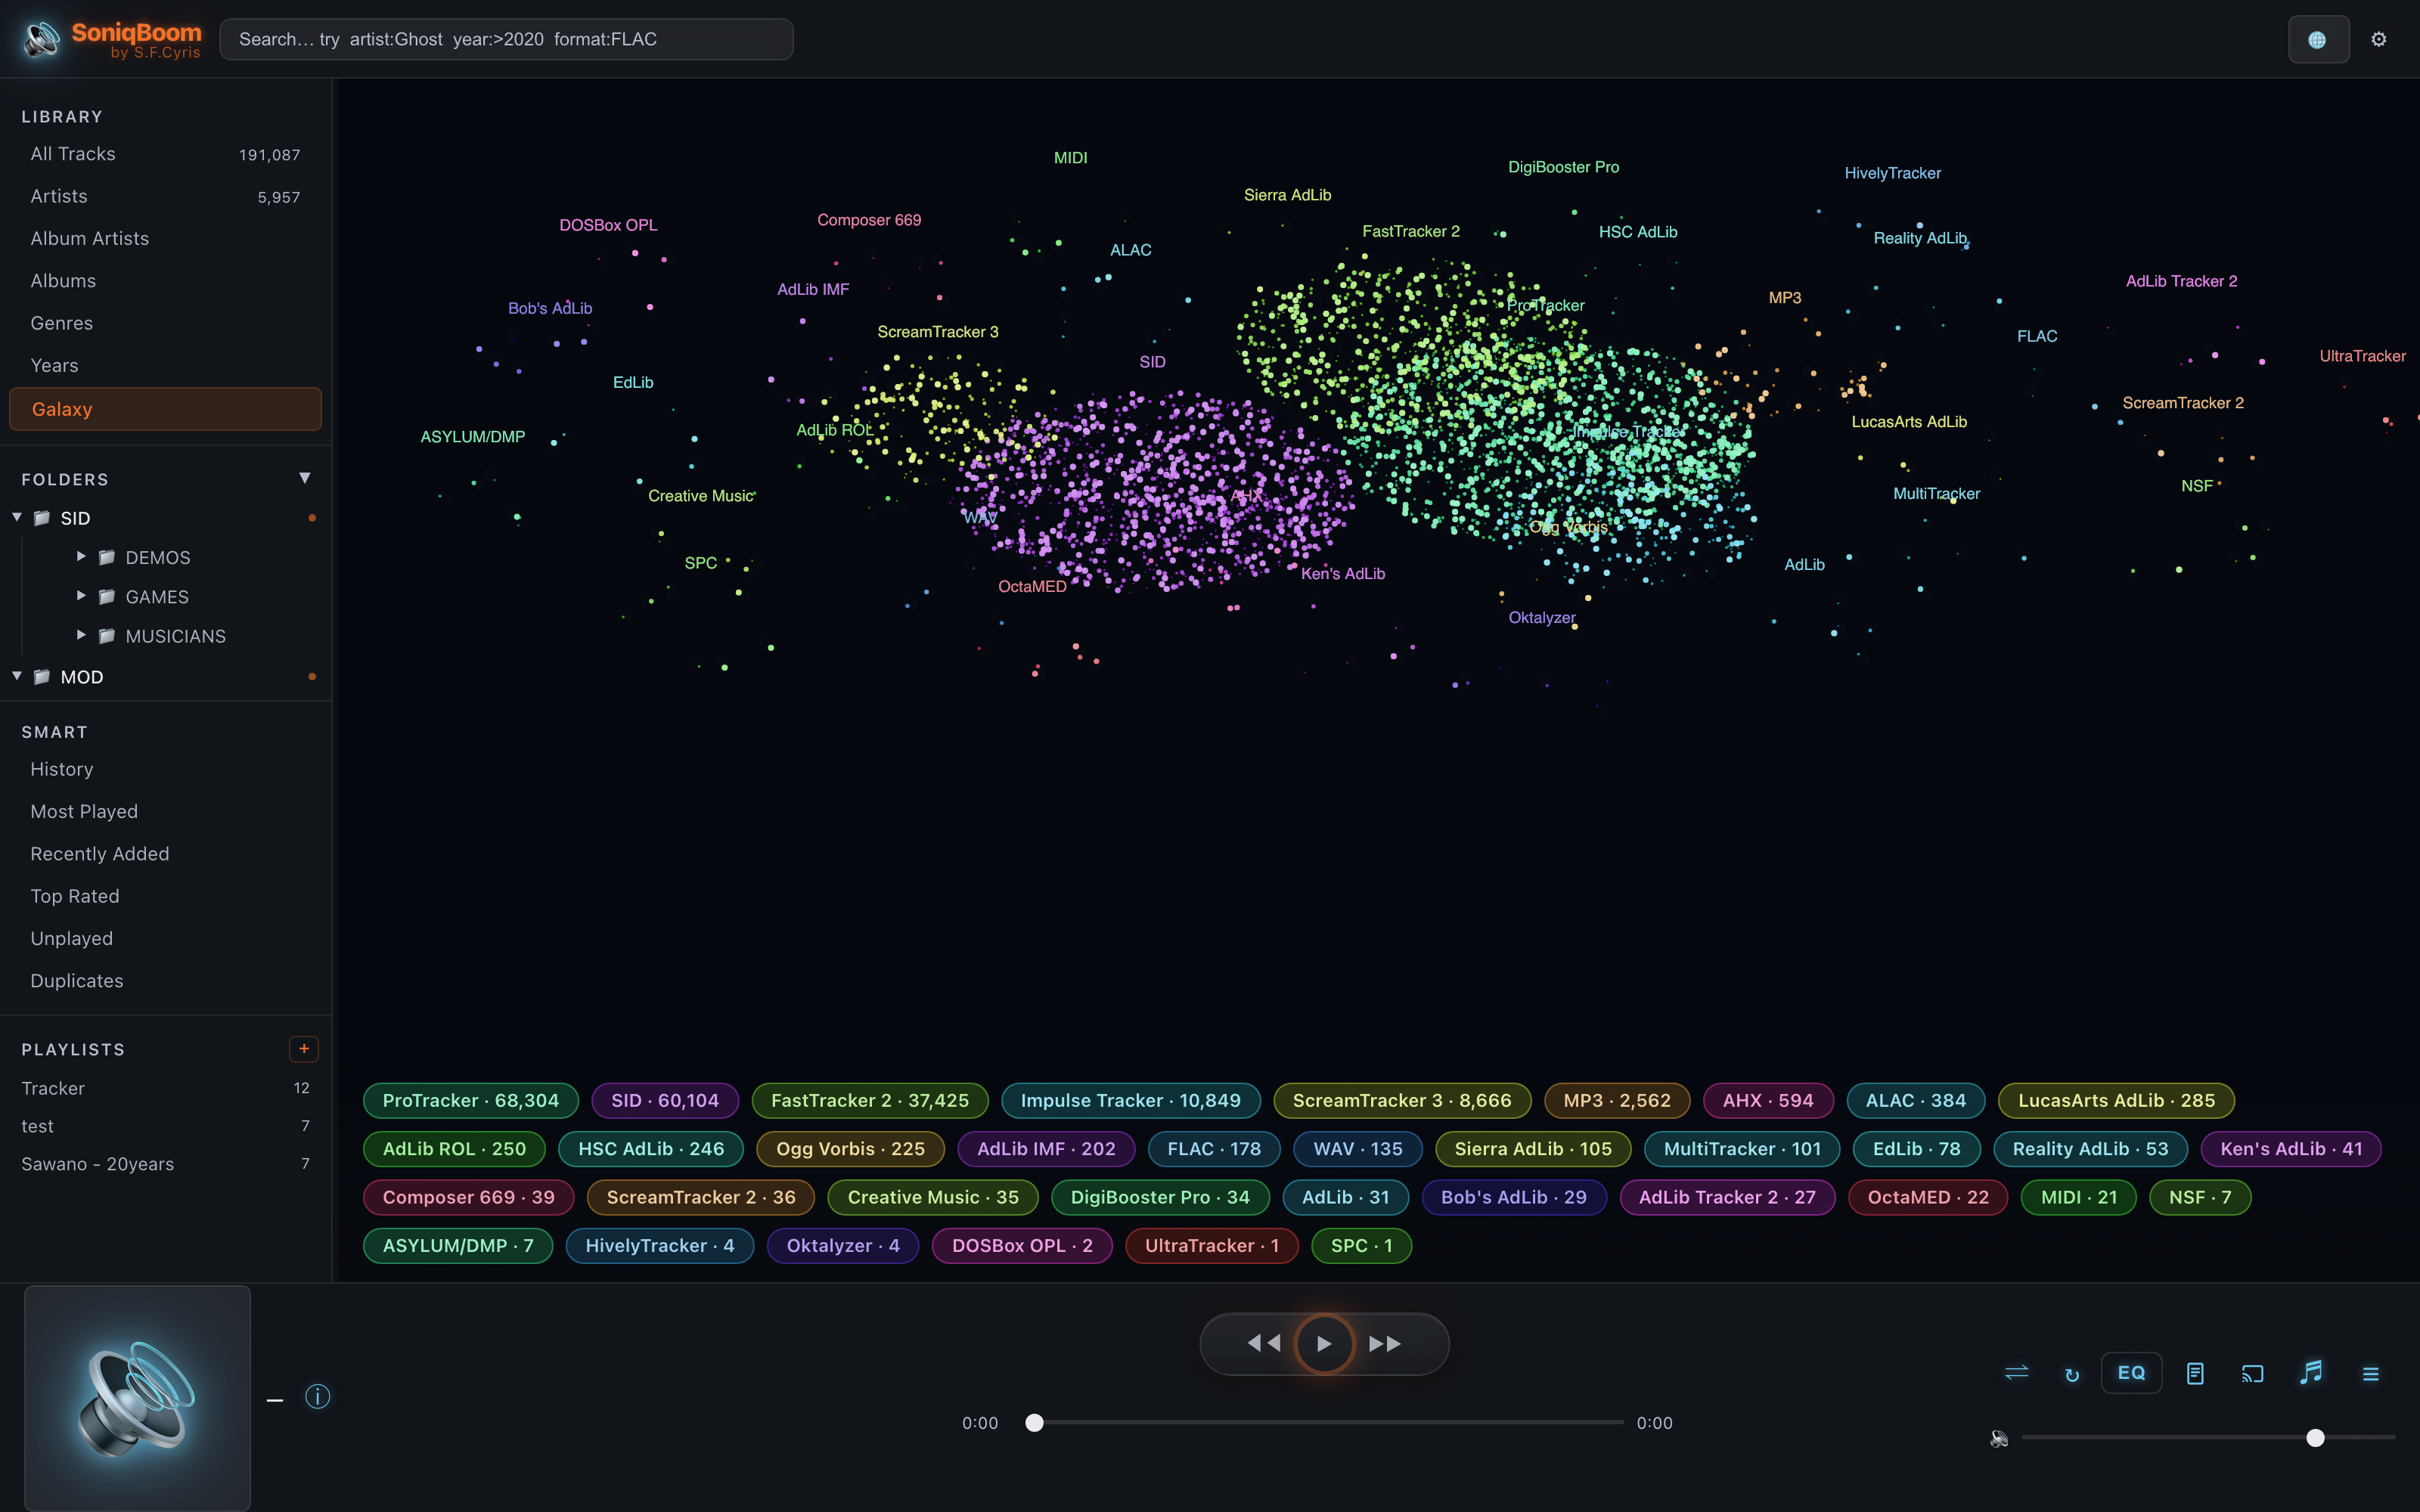Expand the GAMES folder arrow
This screenshot has width=2420, height=1512.
pyautogui.click(x=81, y=596)
